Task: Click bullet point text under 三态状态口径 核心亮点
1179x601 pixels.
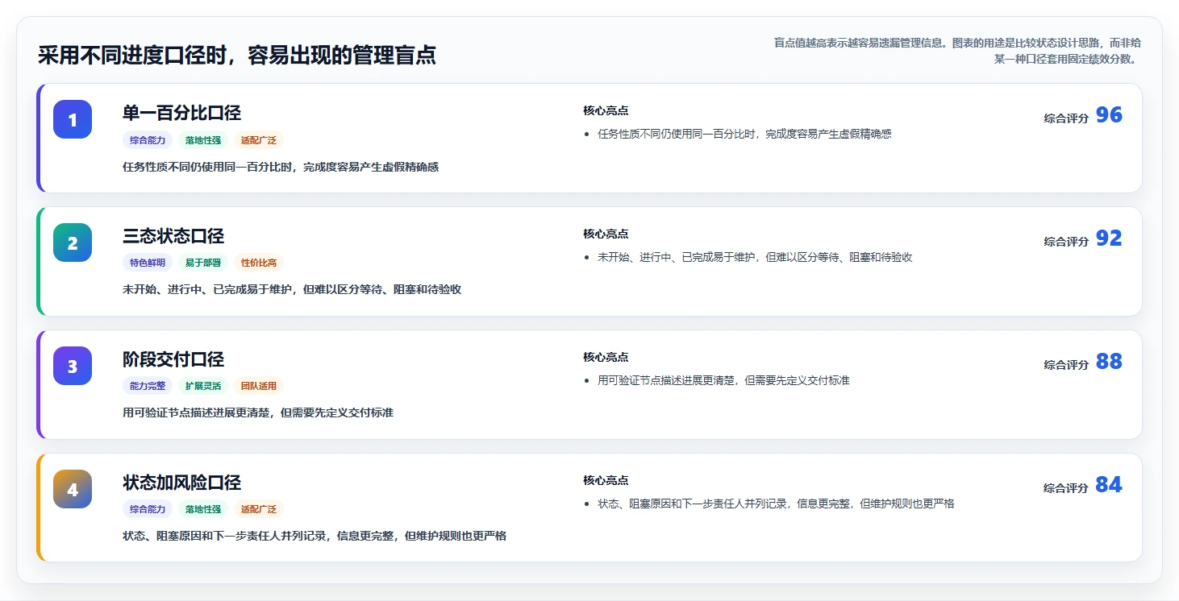Action: click(x=755, y=257)
